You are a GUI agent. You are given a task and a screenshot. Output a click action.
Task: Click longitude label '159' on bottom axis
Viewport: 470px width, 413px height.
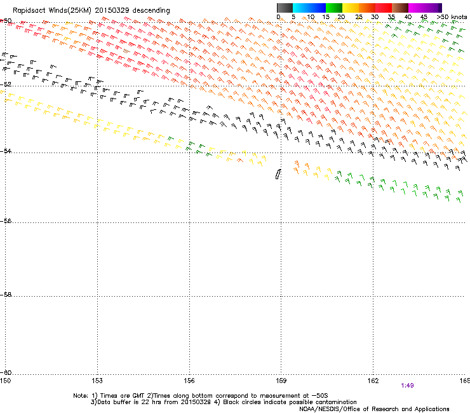click(281, 381)
